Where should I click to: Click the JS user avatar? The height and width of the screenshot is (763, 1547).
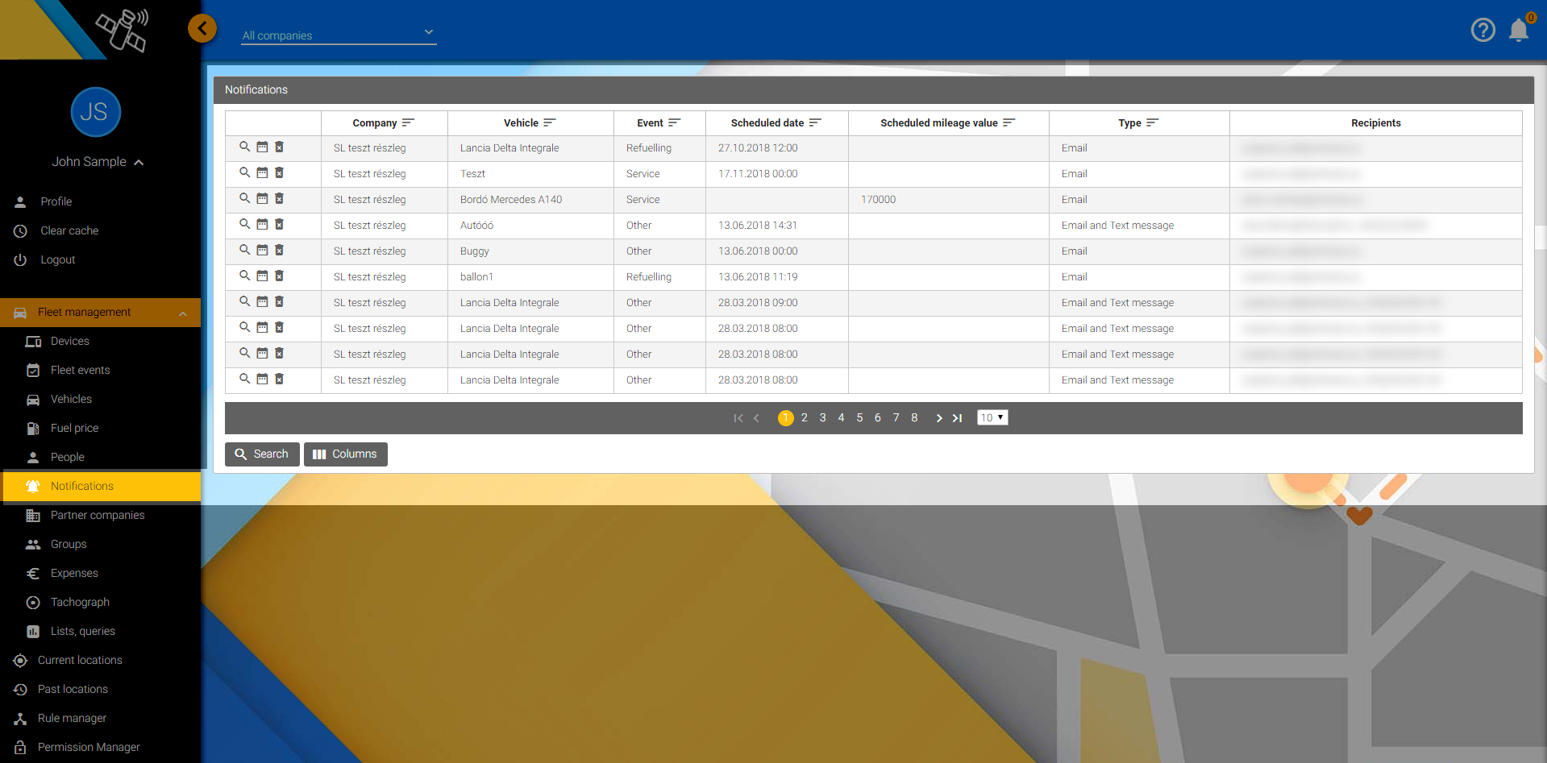point(95,112)
